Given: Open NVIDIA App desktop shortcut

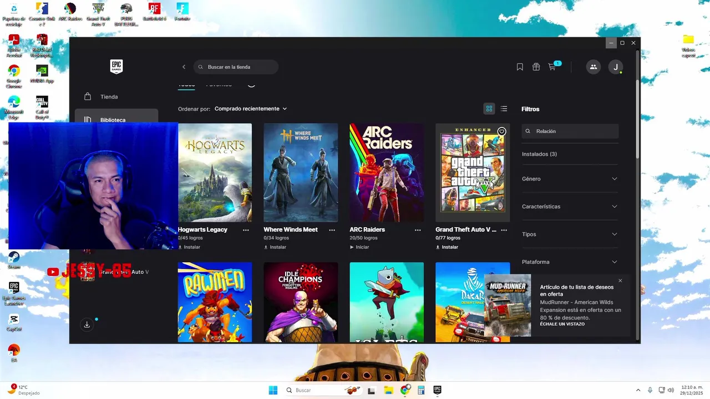Looking at the screenshot, I should click(42, 74).
